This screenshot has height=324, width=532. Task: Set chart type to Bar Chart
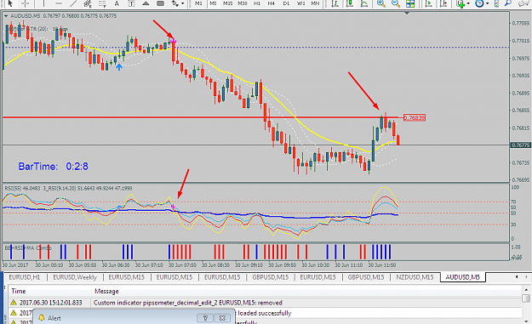[x=335, y=3]
